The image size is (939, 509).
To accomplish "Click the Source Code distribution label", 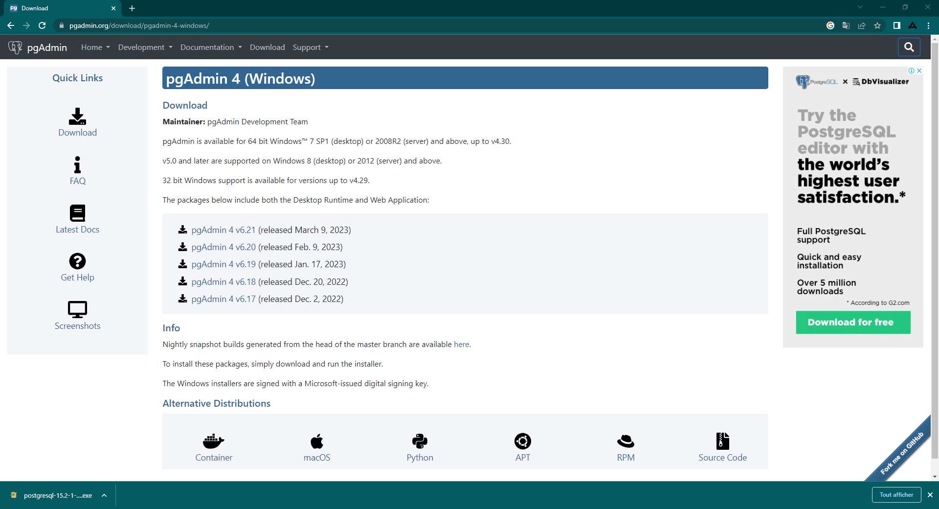I will (722, 457).
